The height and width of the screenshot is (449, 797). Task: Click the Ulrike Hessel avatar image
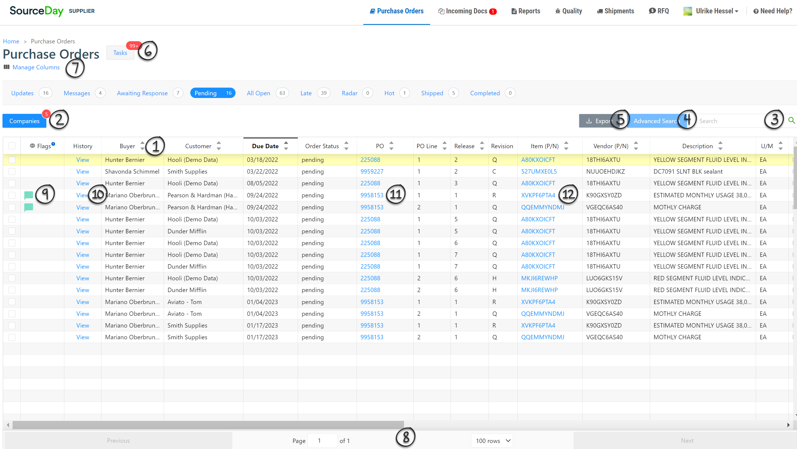click(x=688, y=11)
